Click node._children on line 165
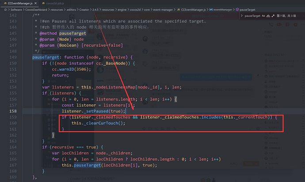The height and width of the screenshot is (182, 305). click(x=114, y=153)
